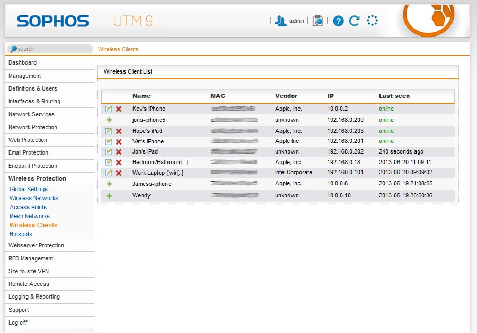This screenshot has height=333, width=477.
Task: Delete the Kev's iPhone client entry
Action: [x=119, y=109]
